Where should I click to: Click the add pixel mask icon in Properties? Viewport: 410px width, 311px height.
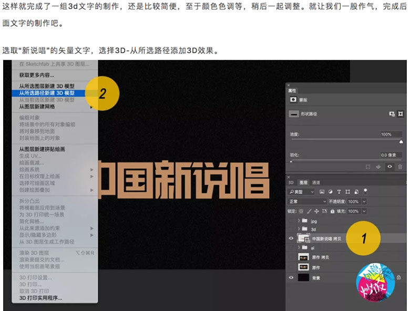[392, 114]
